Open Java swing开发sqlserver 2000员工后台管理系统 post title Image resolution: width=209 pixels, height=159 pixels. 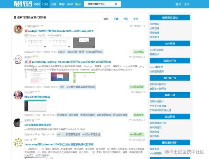point(59,144)
